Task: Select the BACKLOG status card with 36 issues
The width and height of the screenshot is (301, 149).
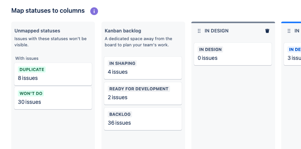Action: pyautogui.click(x=143, y=119)
